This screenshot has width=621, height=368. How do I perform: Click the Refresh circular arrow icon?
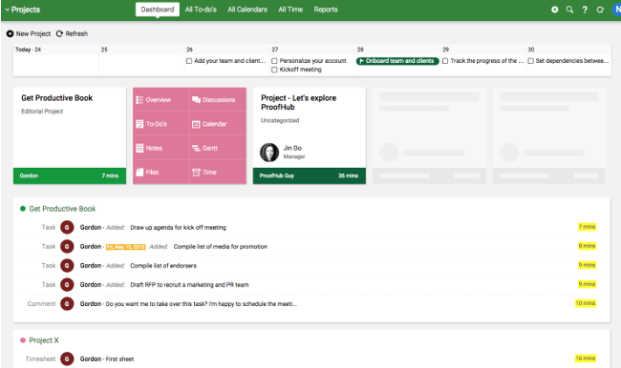point(59,33)
